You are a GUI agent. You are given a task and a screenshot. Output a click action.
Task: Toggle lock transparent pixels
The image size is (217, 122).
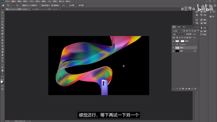pos(177,38)
